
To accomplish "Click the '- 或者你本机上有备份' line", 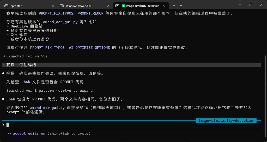I will tap(28, 39).
